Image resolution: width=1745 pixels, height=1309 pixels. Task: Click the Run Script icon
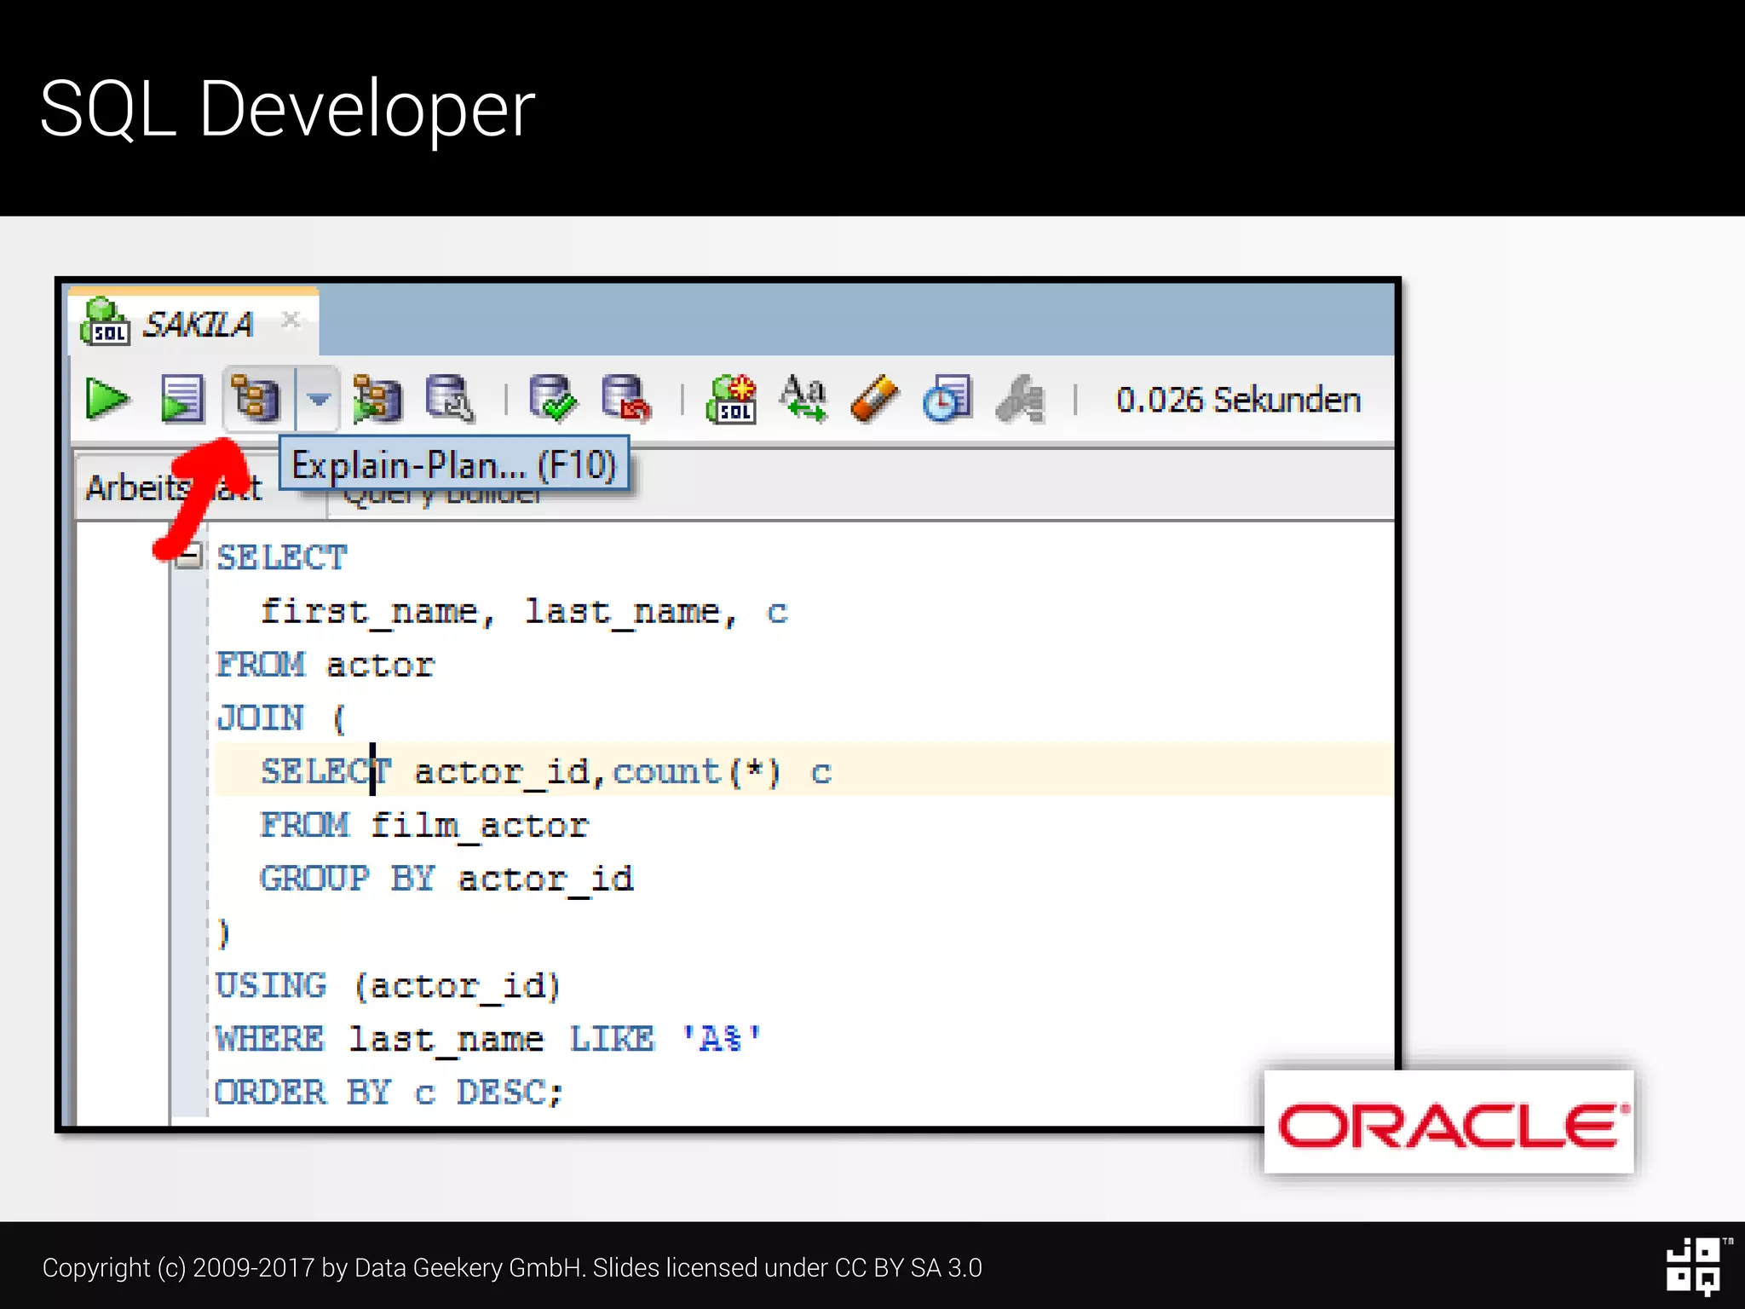tap(182, 399)
